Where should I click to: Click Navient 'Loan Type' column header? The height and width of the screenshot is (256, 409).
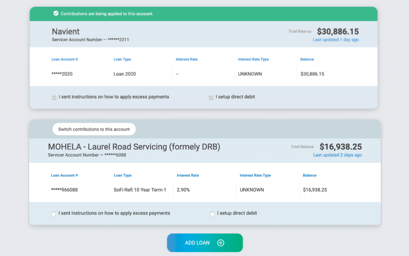coord(122,59)
